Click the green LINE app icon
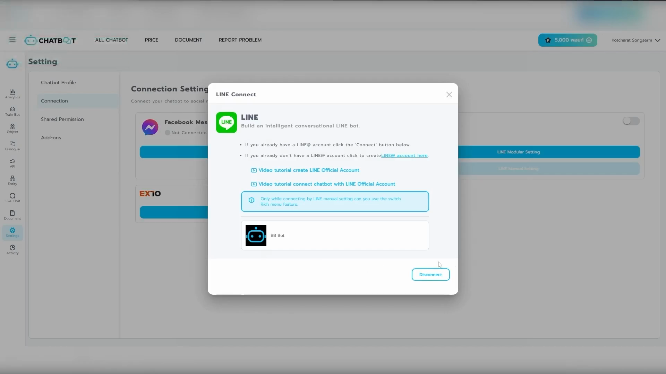Viewport: 666px width, 374px height. (227, 123)
